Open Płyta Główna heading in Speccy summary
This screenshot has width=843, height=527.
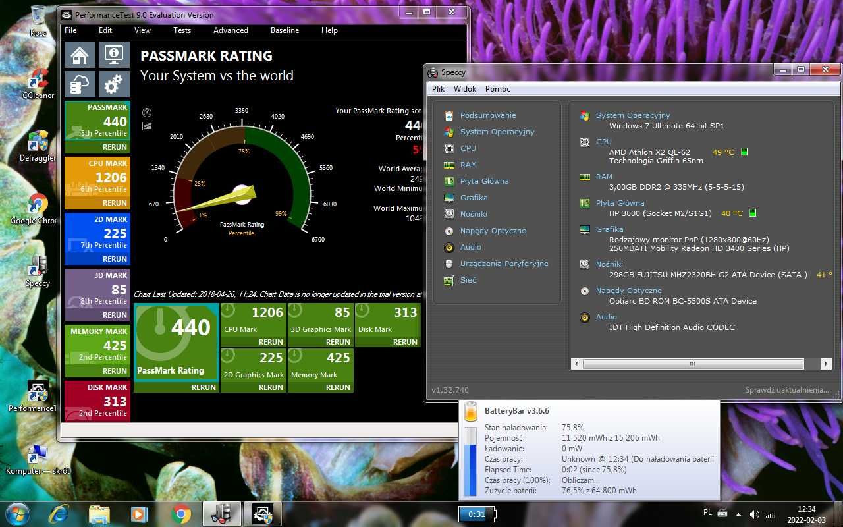coord(620,203)
